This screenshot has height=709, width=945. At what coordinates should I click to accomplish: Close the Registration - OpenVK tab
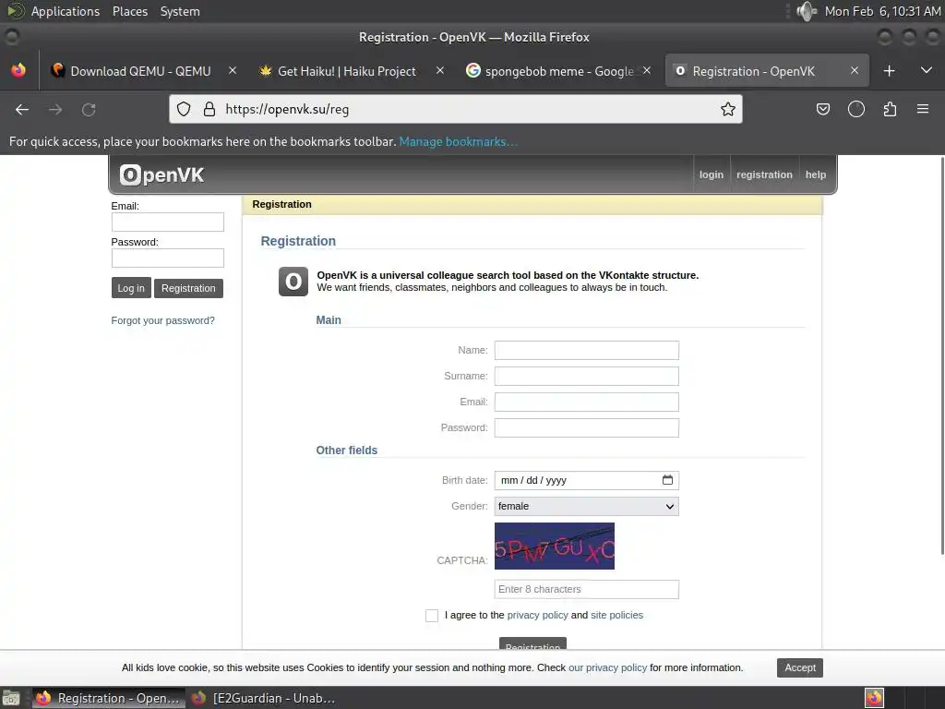point(854,70)
